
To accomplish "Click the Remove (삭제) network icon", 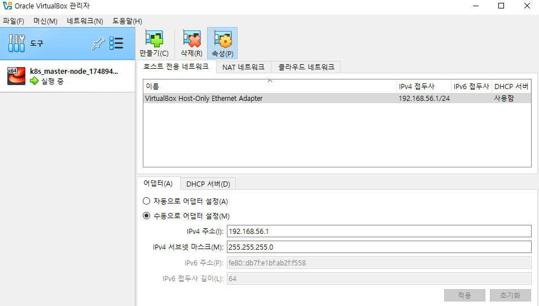I will (191, 39).
